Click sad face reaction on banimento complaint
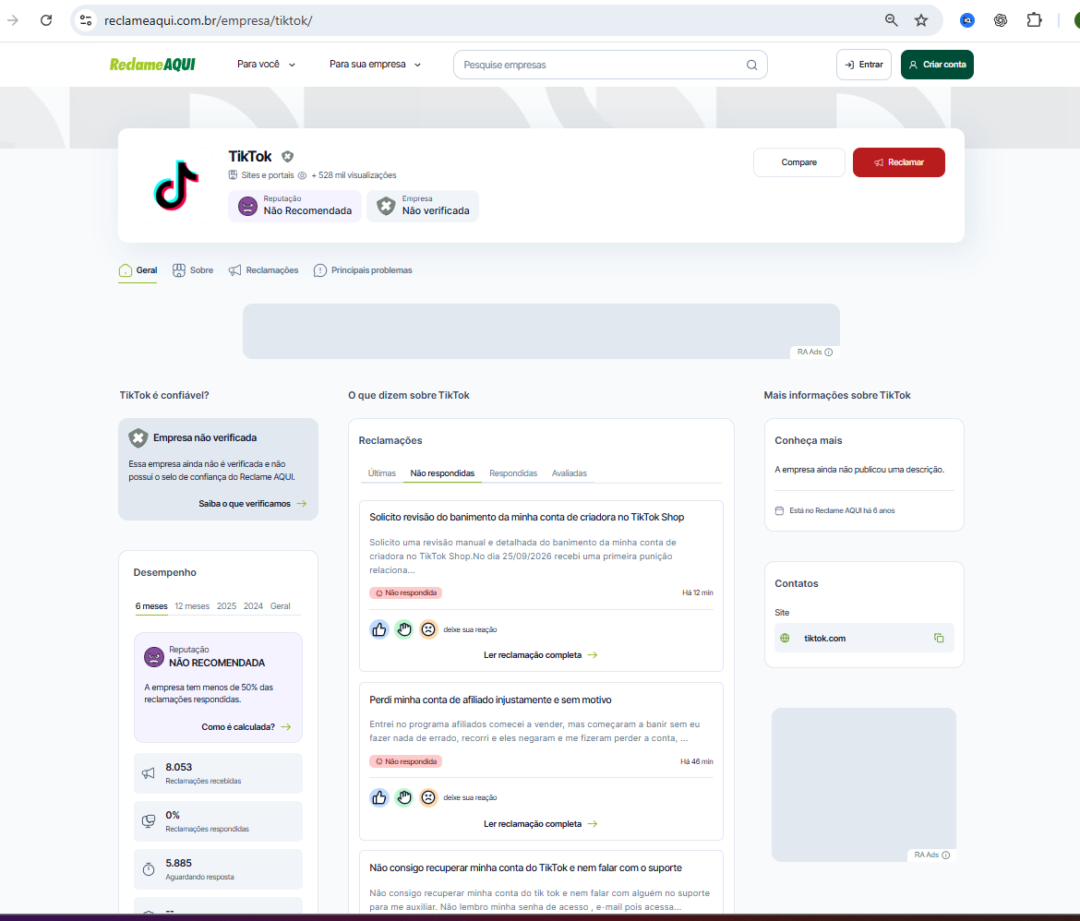 click(428, 629)
